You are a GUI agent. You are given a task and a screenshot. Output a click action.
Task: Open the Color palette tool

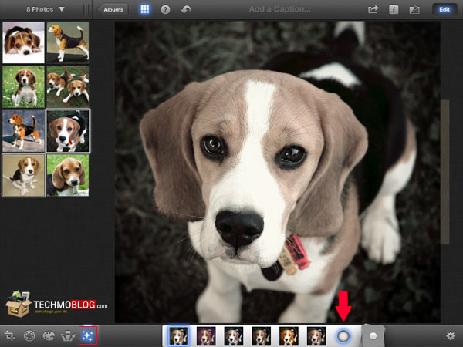pyautogui.click(x=49, y=335)
